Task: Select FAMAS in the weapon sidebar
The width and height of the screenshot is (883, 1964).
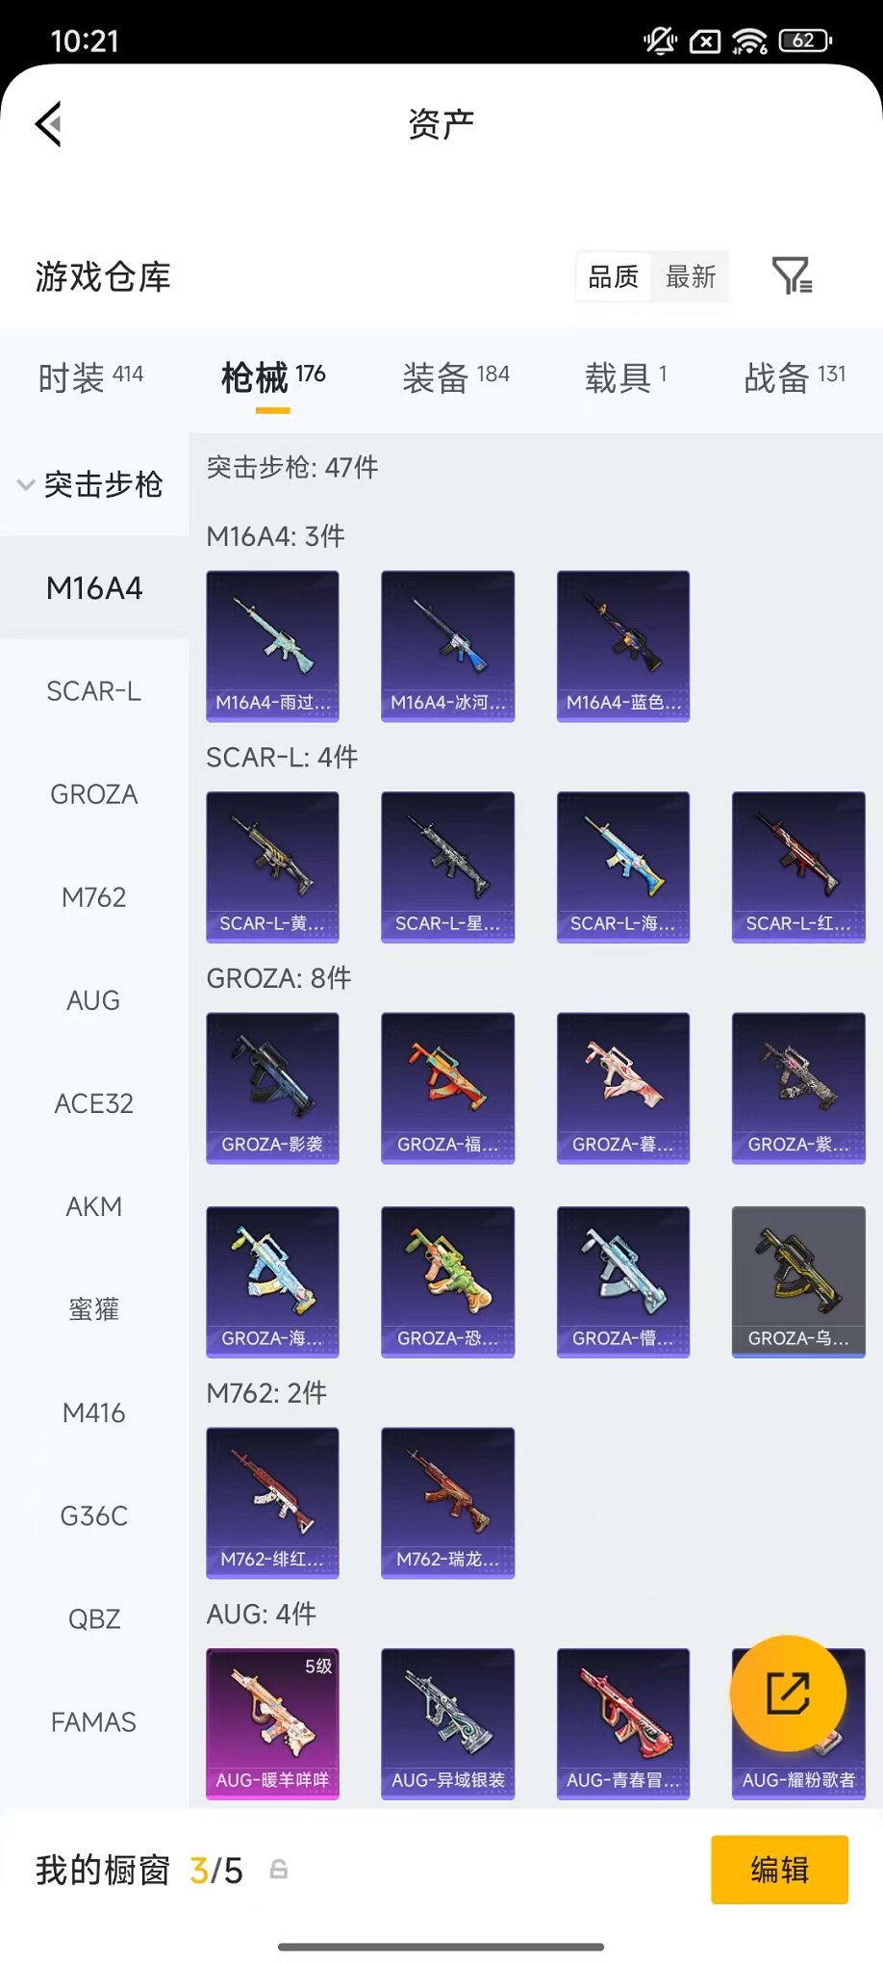Action: point(94,1721)
